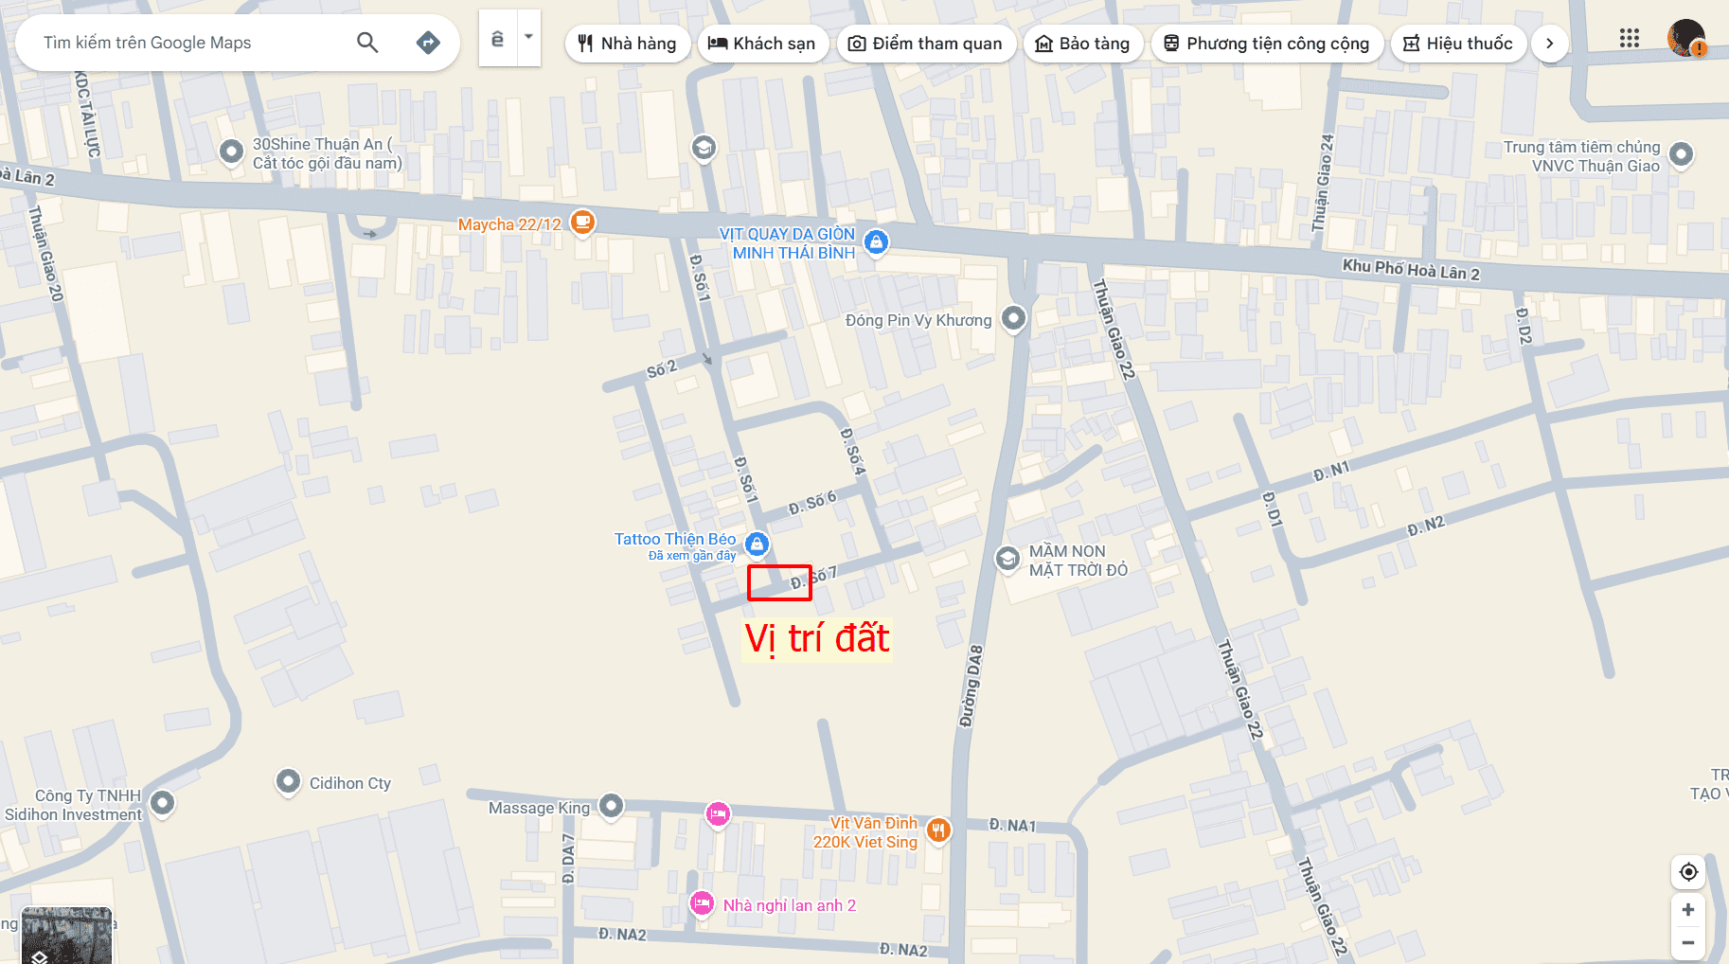Screen dimensions: 1729x964
Task: Open the Google account avatar
Action: click(1686, 39)
